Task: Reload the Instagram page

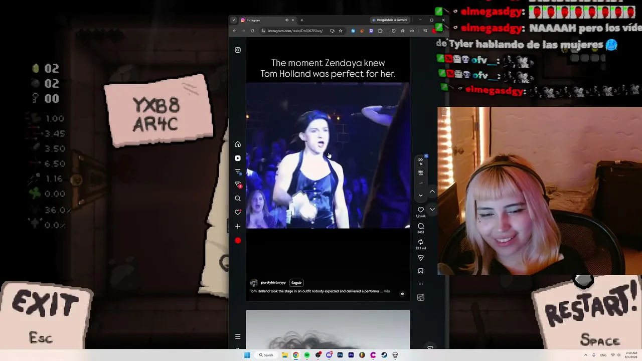Action: 252,31
